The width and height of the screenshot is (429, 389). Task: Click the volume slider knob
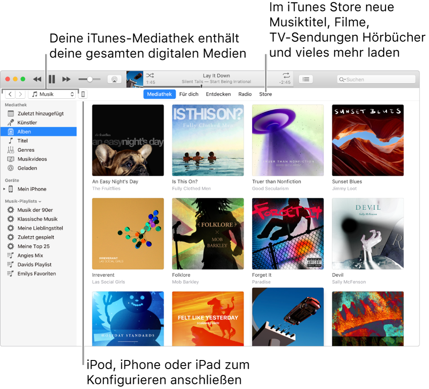90,79
